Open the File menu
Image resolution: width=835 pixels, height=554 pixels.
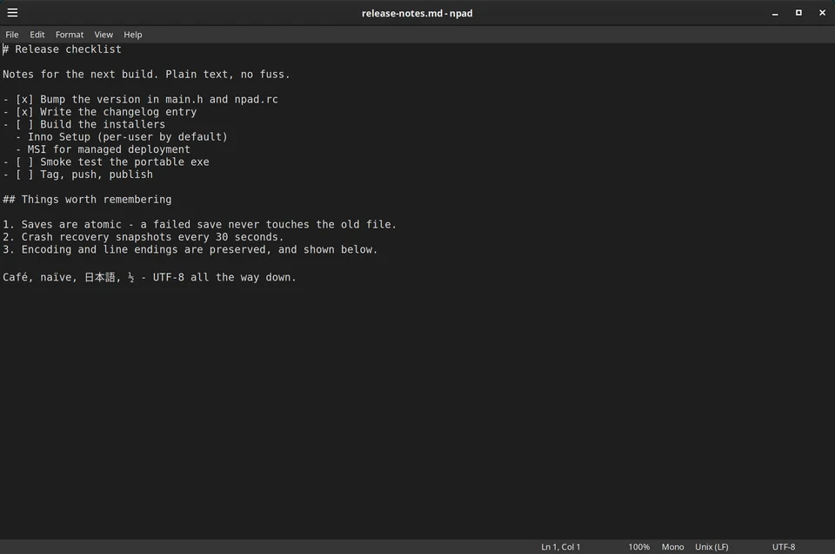point(11,35)
